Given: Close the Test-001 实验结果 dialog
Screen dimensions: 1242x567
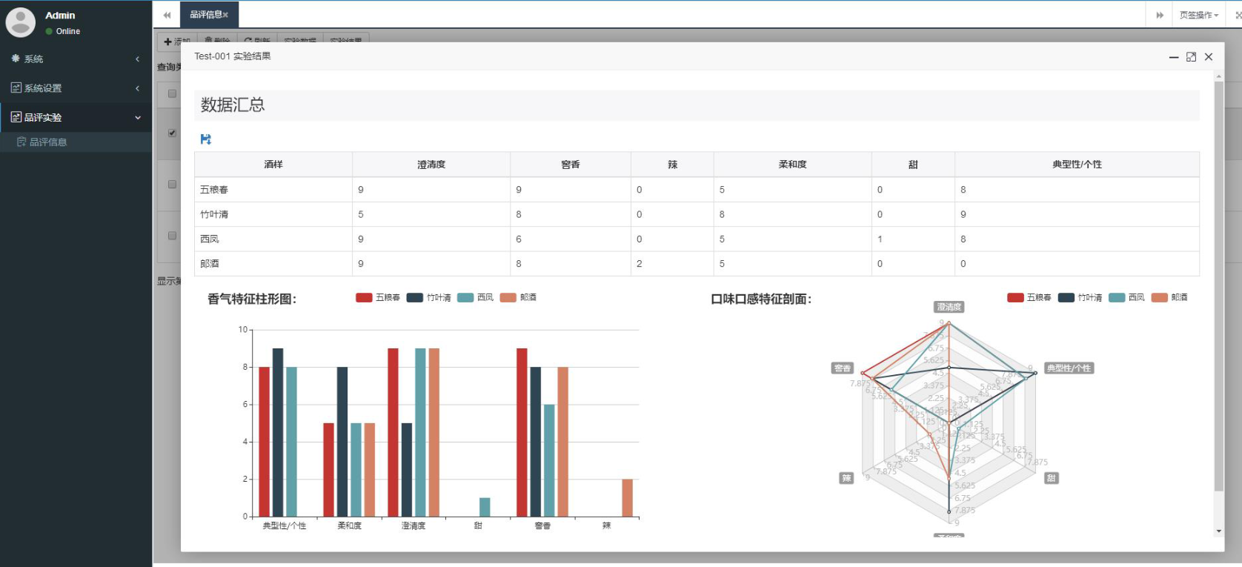Looking at the screenshot, I should 1209,57.
